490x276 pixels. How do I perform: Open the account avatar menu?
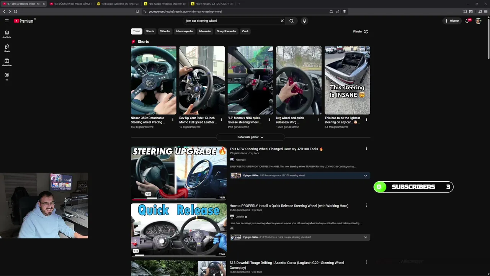[x=478, y=21]
